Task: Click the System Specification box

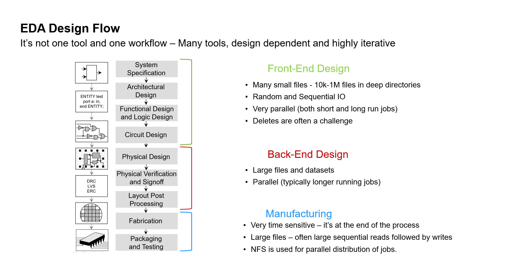Action: click(x=146, y=69)
